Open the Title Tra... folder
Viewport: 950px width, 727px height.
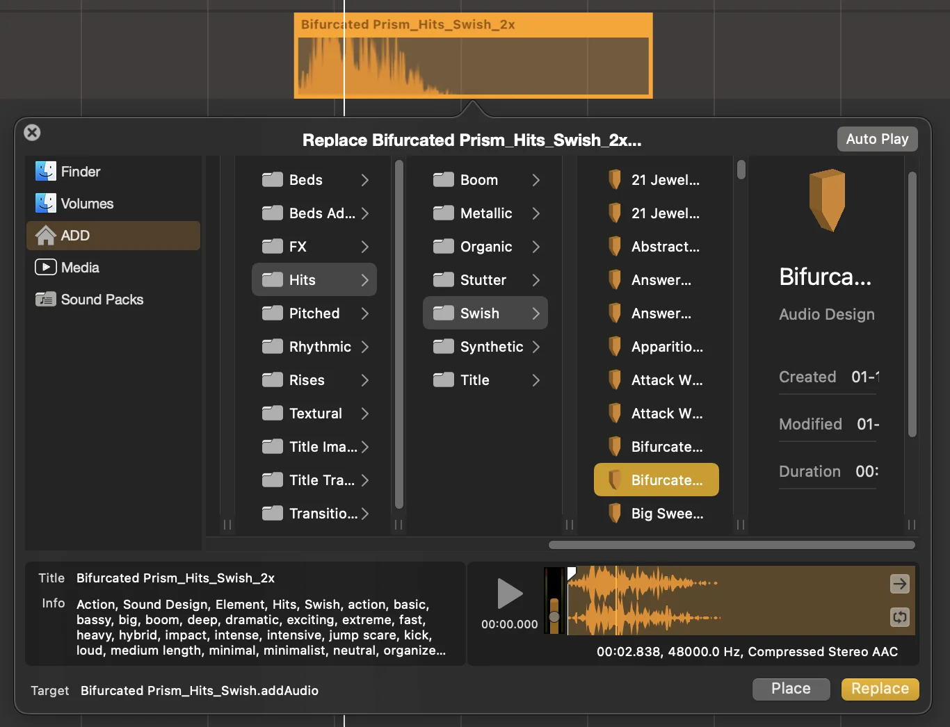pyautogui.click(x=314, y=480)
